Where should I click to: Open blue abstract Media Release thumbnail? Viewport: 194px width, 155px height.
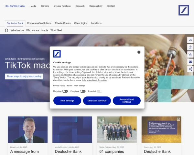click(x=72, y=129)
